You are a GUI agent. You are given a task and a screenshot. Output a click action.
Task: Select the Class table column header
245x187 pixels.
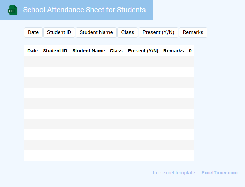click(x=116, y=51)
